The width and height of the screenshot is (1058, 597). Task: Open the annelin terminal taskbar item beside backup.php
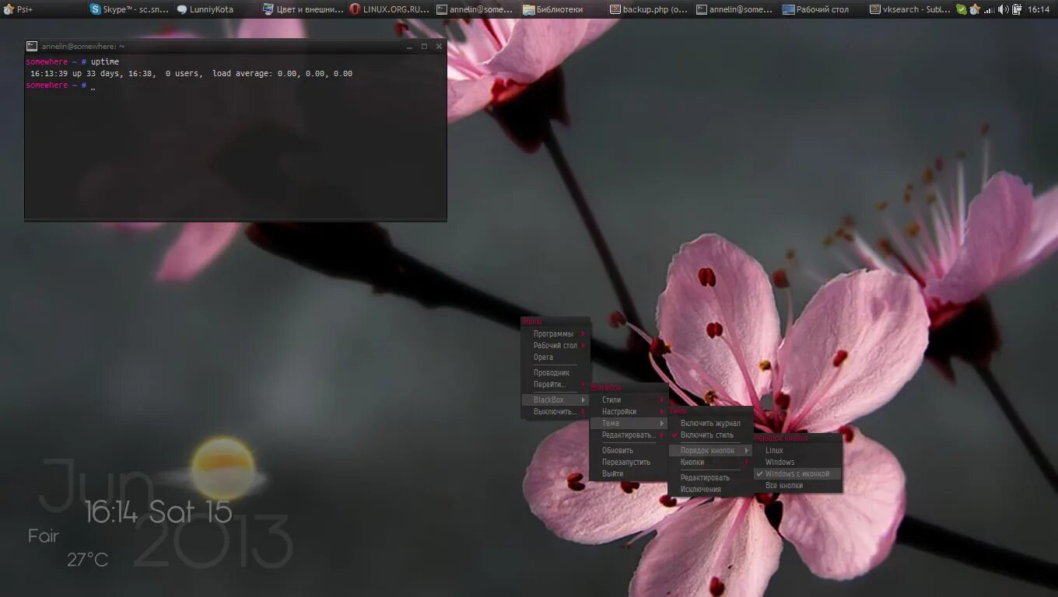click(x=736, y=9)
